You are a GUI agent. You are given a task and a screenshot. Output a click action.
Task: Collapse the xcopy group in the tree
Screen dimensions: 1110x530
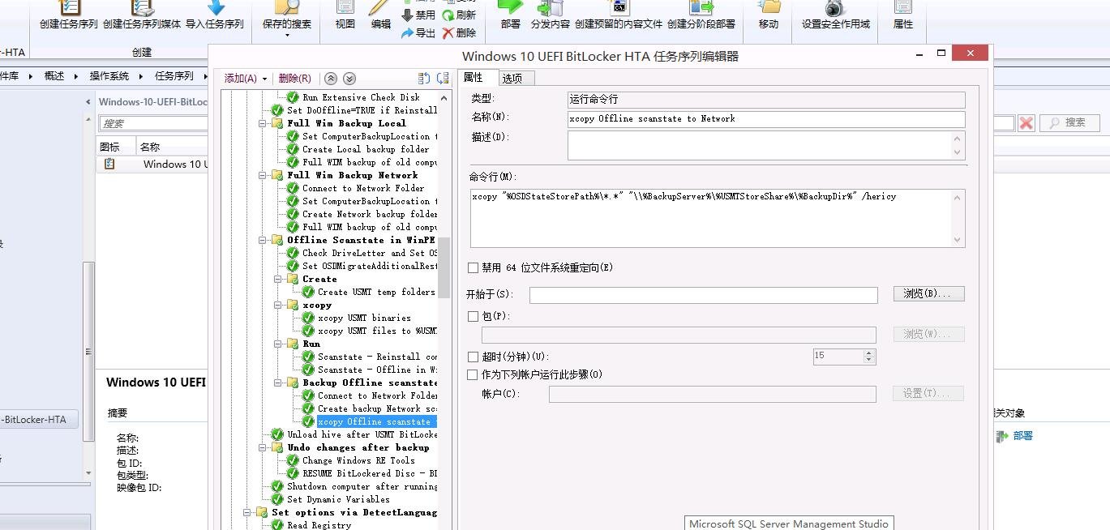[277, 305]
